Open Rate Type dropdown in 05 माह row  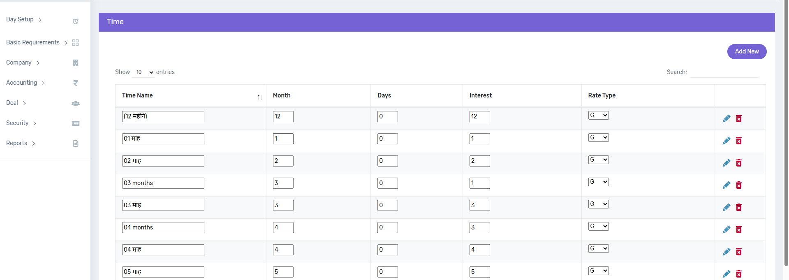[x=598, y=271]
